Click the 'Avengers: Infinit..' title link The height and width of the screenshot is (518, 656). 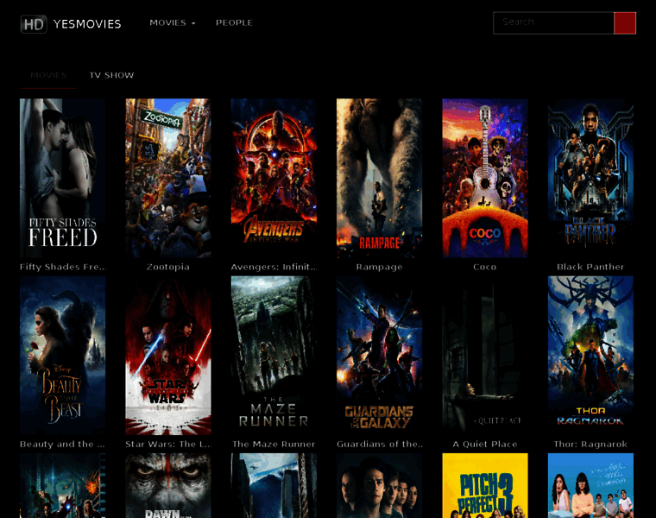pyautogui.click(x=274, y=267)
